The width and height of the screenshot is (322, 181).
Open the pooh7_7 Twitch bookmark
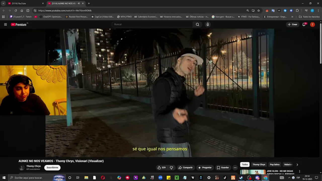tap(21, 17)
